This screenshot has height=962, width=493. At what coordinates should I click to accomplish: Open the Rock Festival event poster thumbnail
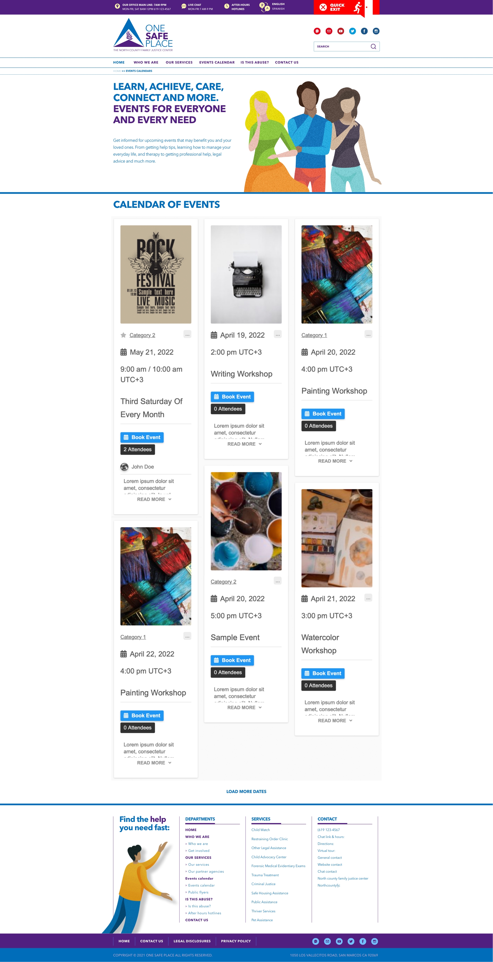tap(156, 274)
